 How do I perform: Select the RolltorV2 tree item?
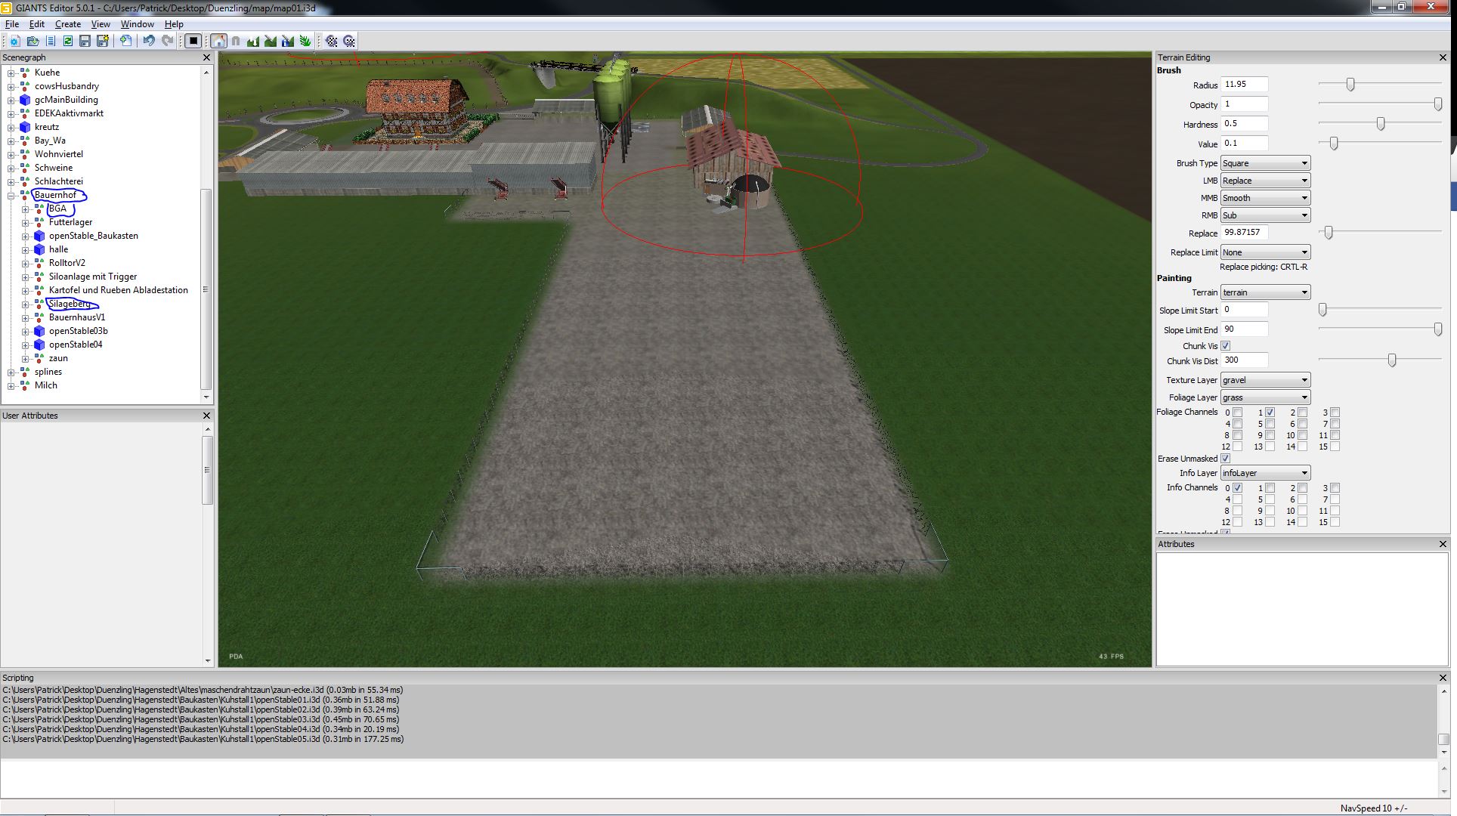[67, 263]
